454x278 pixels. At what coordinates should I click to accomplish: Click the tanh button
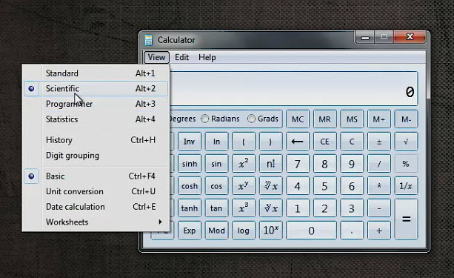[190, 208]
